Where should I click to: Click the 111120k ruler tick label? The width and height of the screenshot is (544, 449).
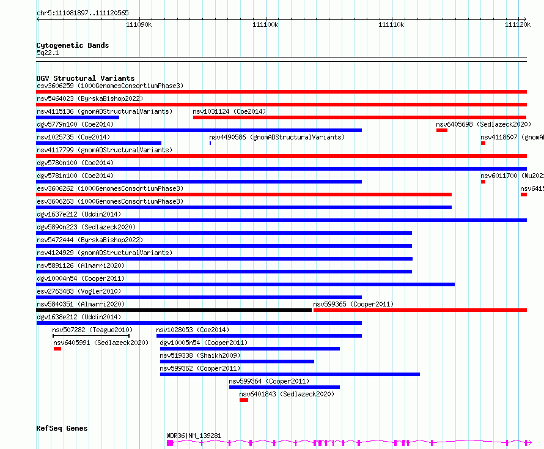point(518,24)
